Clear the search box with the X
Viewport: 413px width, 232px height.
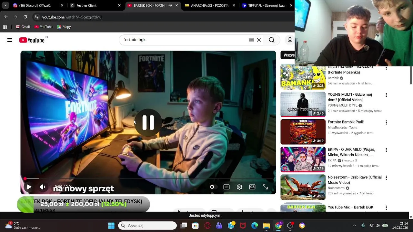(259, 40)
